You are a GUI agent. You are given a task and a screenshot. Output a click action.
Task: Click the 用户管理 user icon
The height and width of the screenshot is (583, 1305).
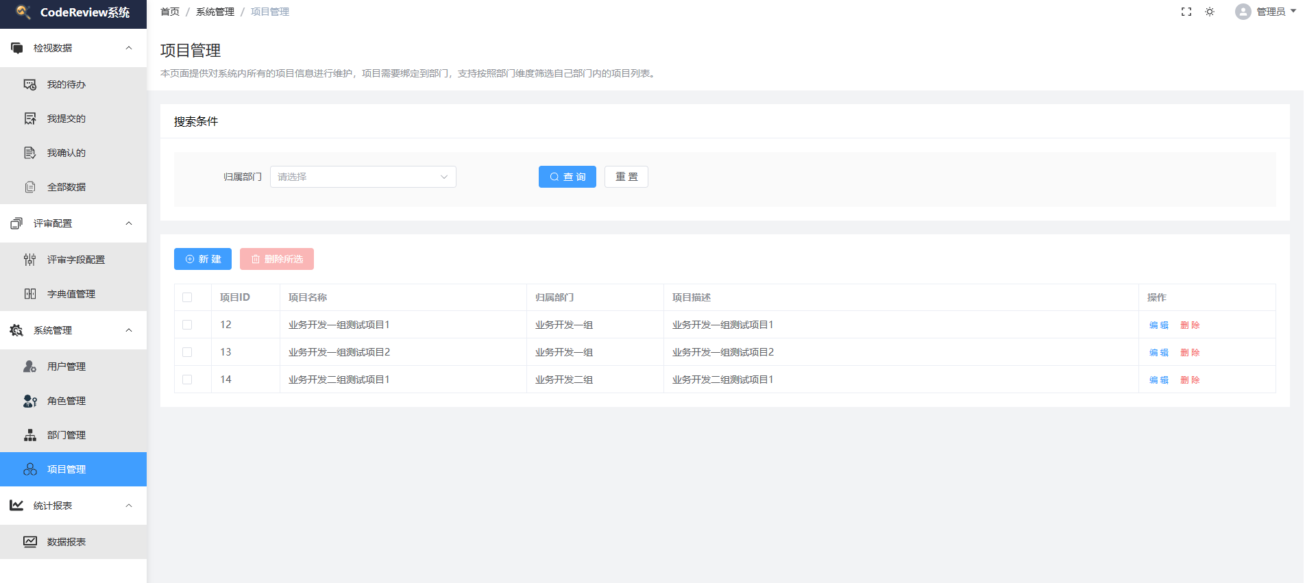[30, 367]
